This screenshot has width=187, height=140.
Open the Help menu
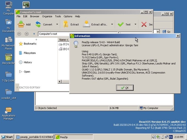(77, 16)
